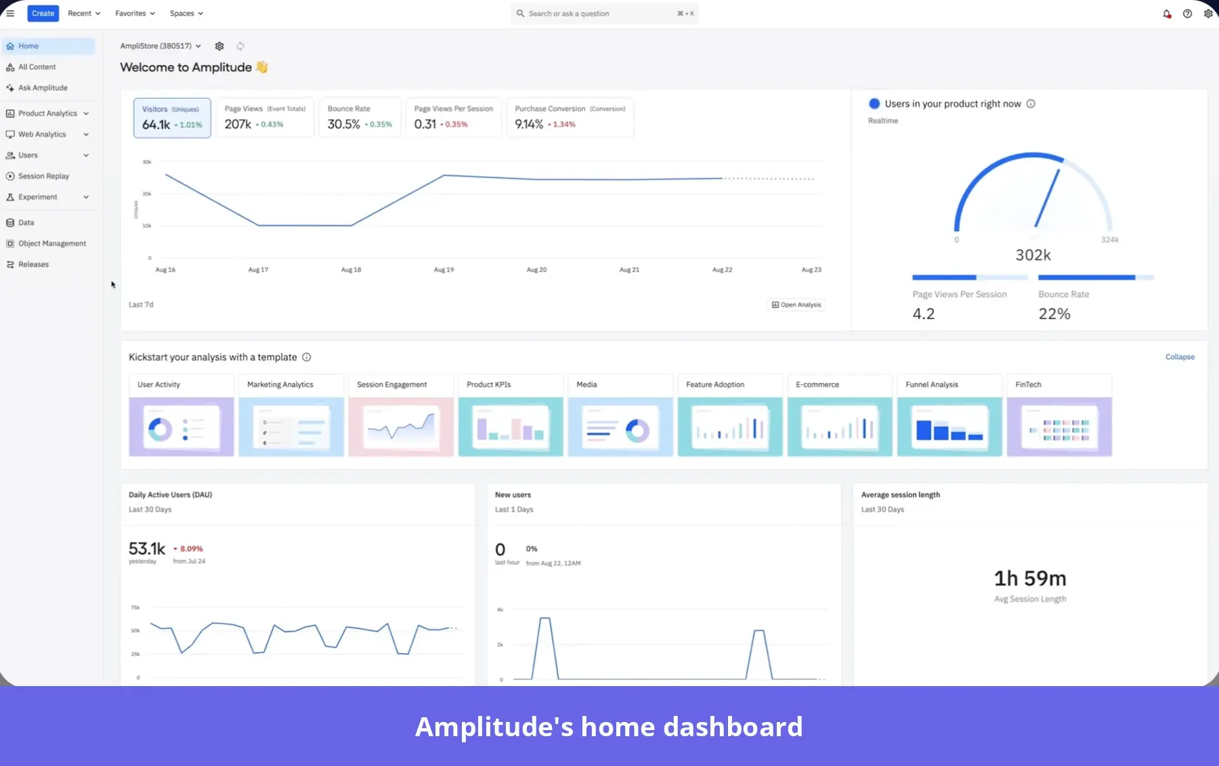
Task: Open the Recent dropdown menu
Action: [x=84, y=14]
